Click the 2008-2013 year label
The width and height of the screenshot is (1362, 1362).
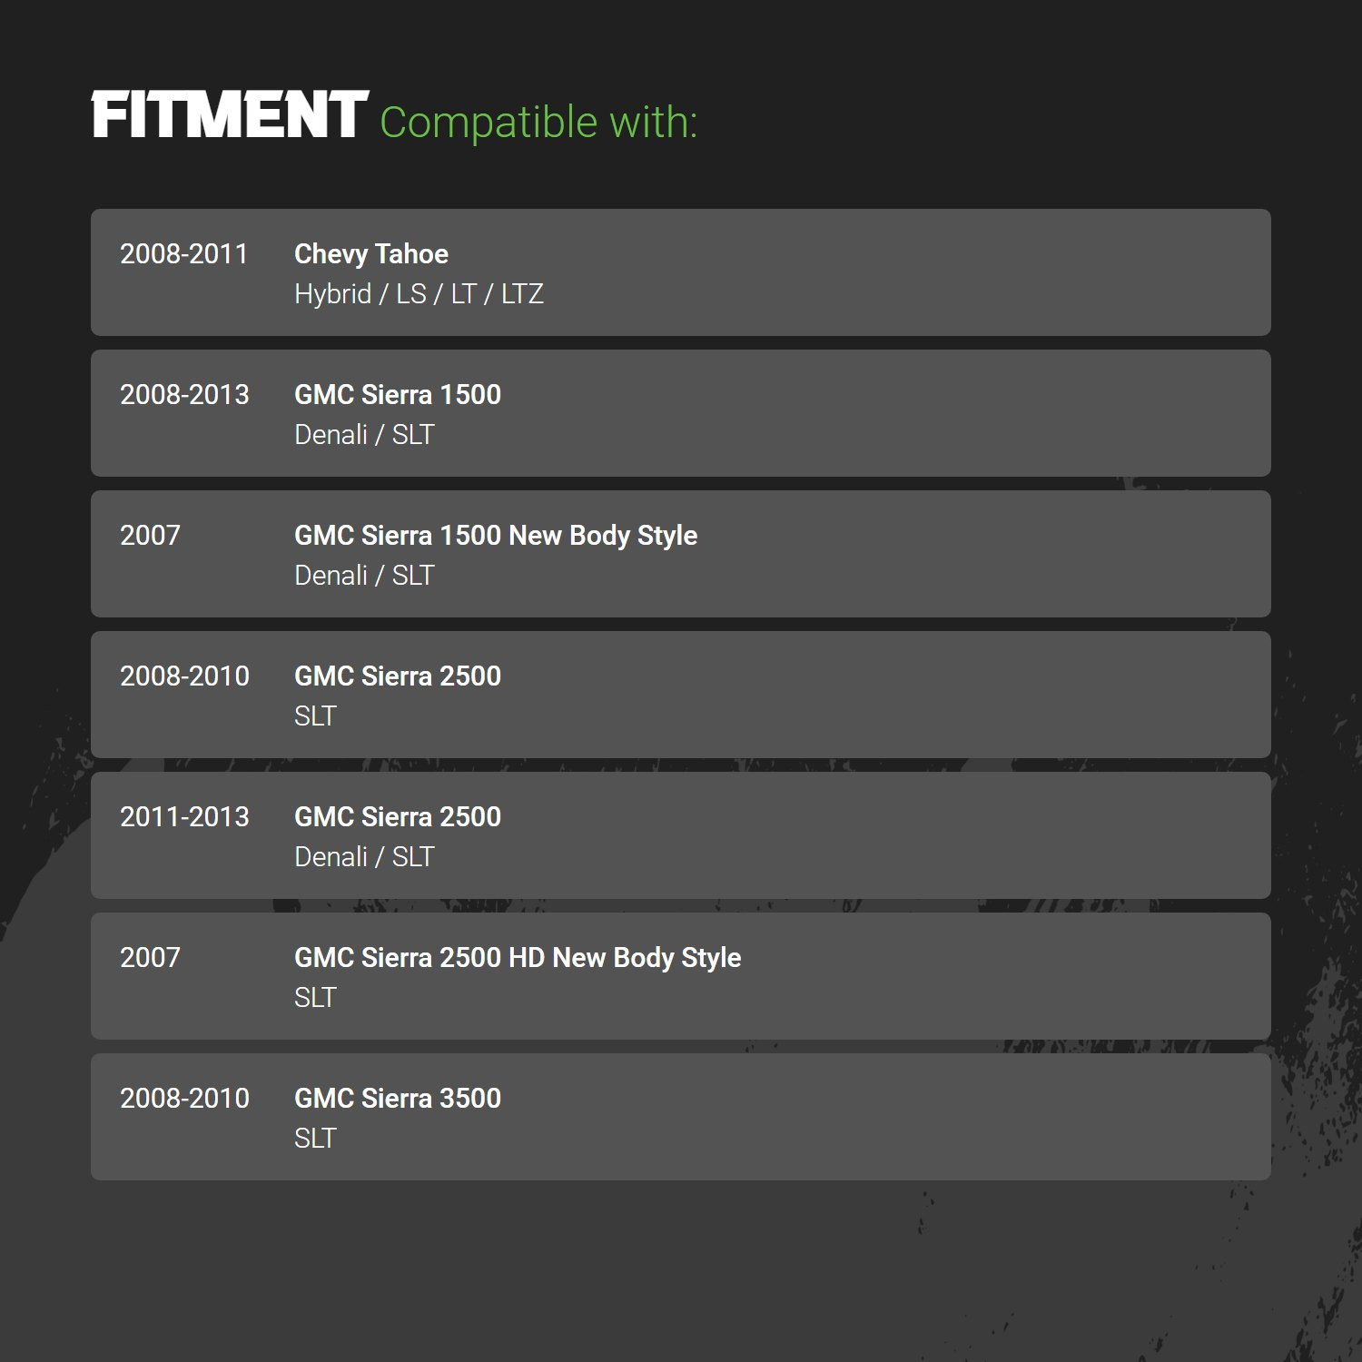(184, 395)
